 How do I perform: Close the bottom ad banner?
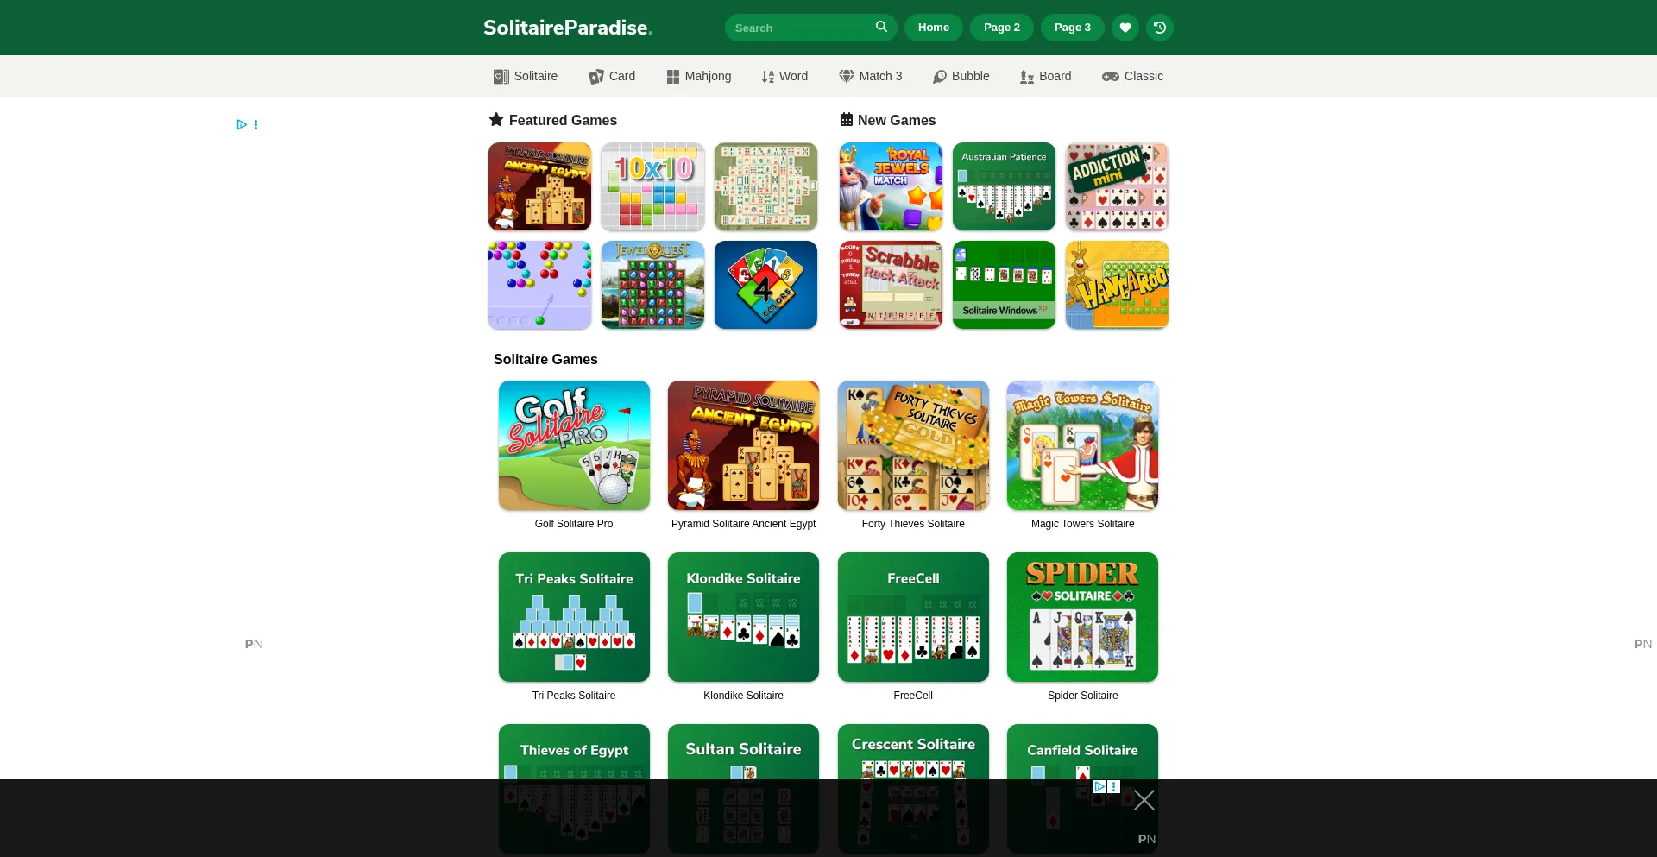click(x=1144, y=800)
